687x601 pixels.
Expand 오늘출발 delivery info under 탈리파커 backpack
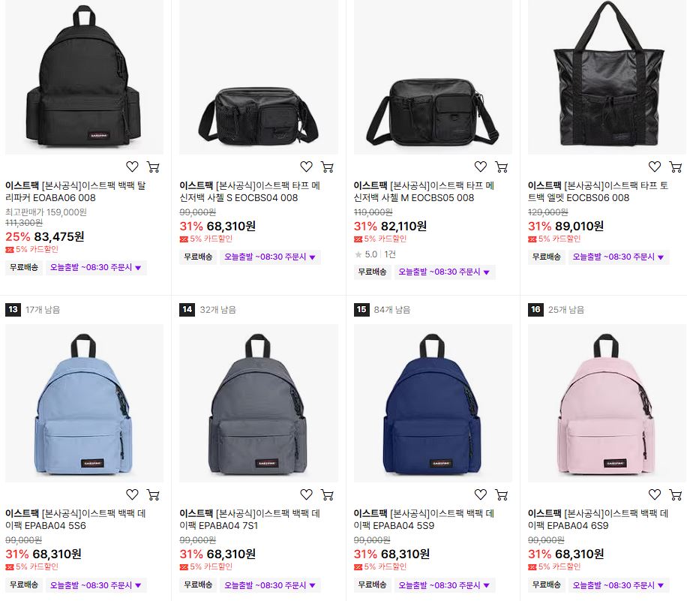pos(95,267)
